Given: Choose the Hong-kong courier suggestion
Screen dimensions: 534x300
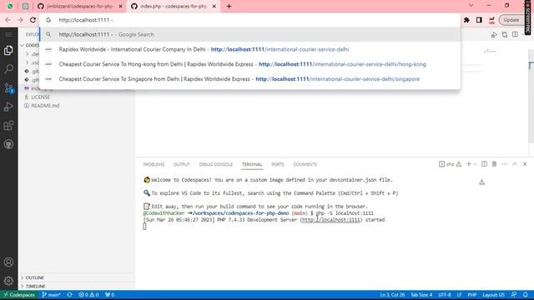Looking at the screenshot, I should [x=249, y=64].
